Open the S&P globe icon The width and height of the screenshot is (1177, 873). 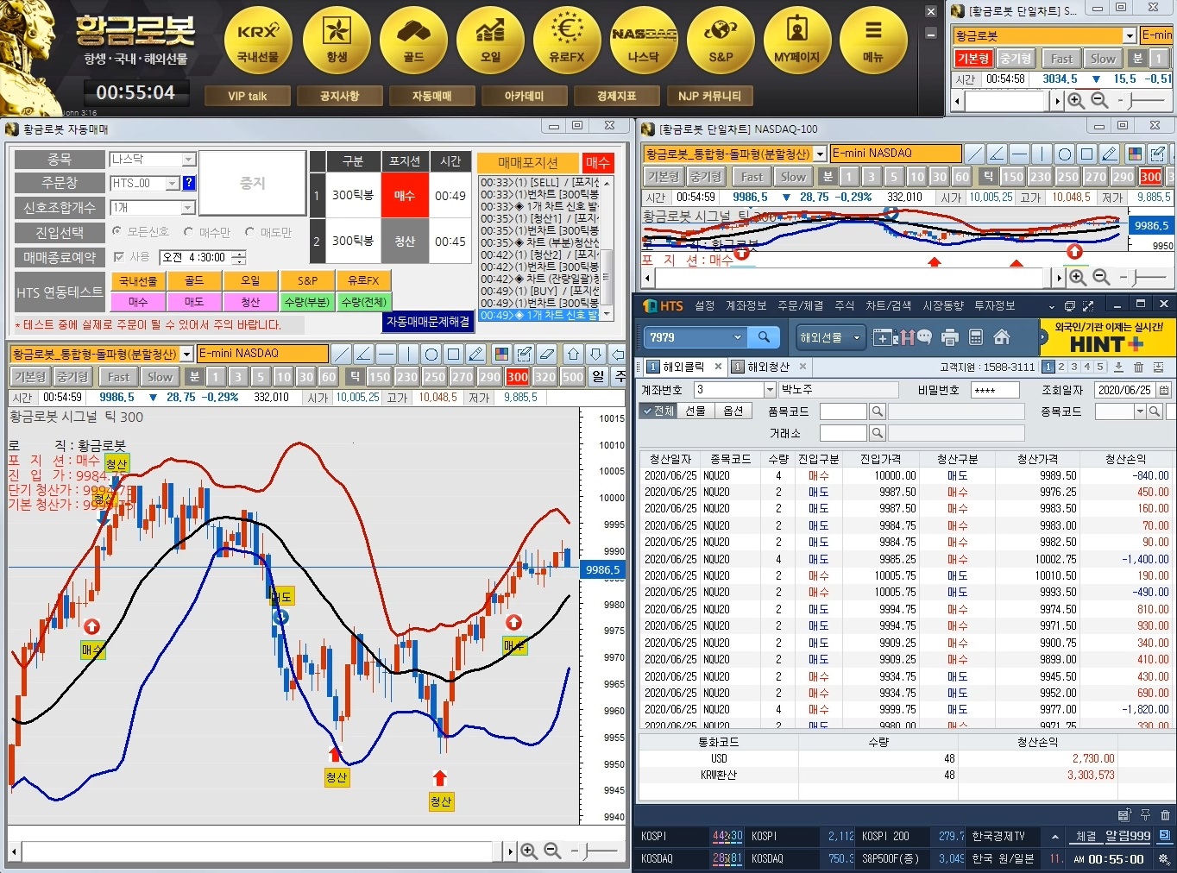tap(721, 41)
